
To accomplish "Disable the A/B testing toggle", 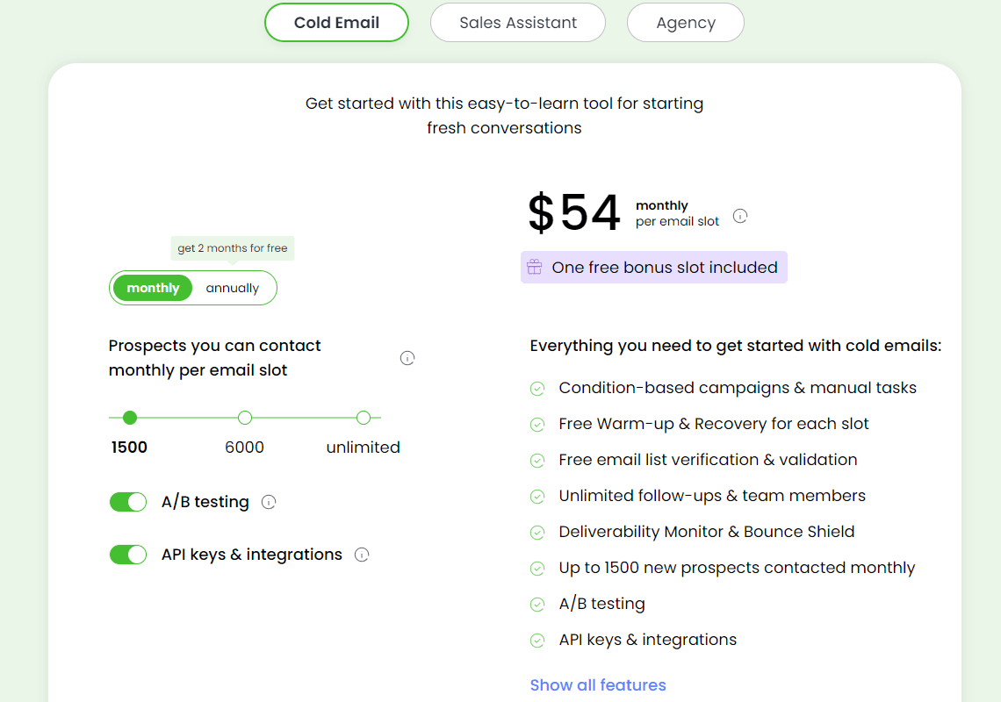I will click(x=128, y=502).
